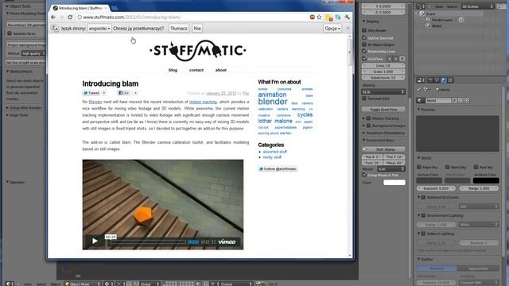Open the contact page
The height and width of the screenshot is (286, 509).
tap(196, 70)
